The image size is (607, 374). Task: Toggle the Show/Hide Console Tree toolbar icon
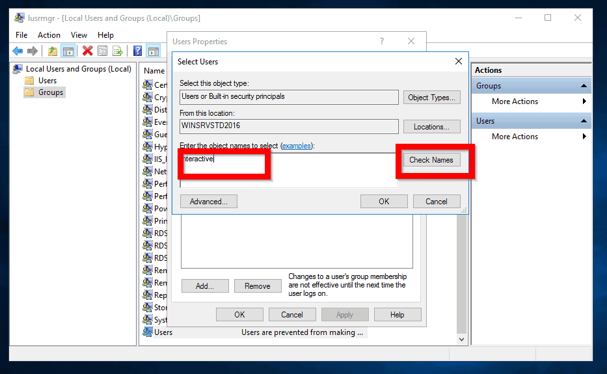(68, 51)
